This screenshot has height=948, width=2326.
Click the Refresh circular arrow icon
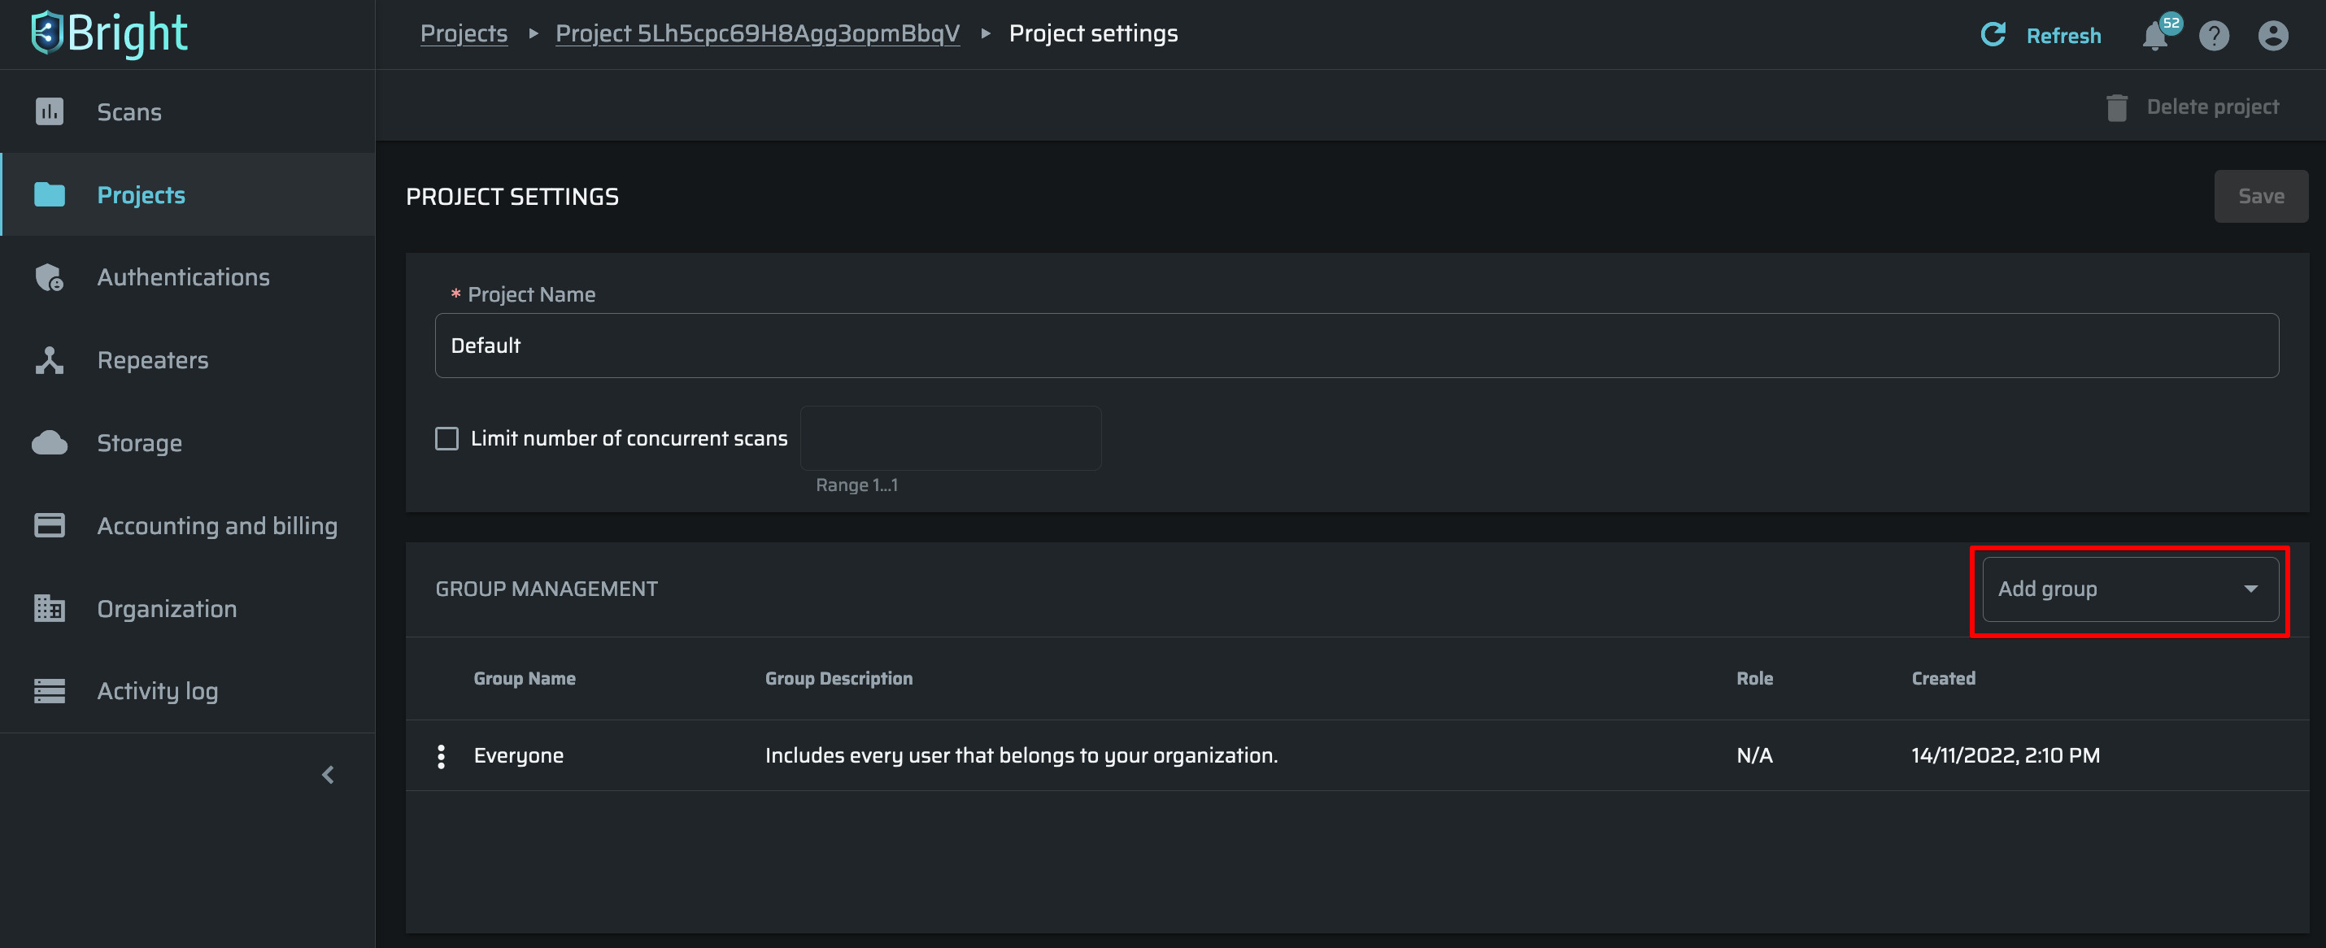pyautogui.click(x=1993, y=34)
